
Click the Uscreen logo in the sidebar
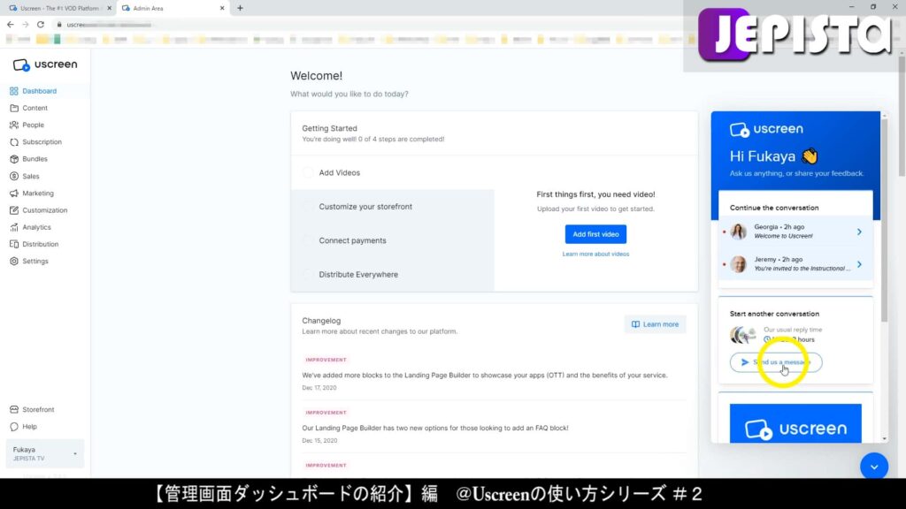point(45,65)
